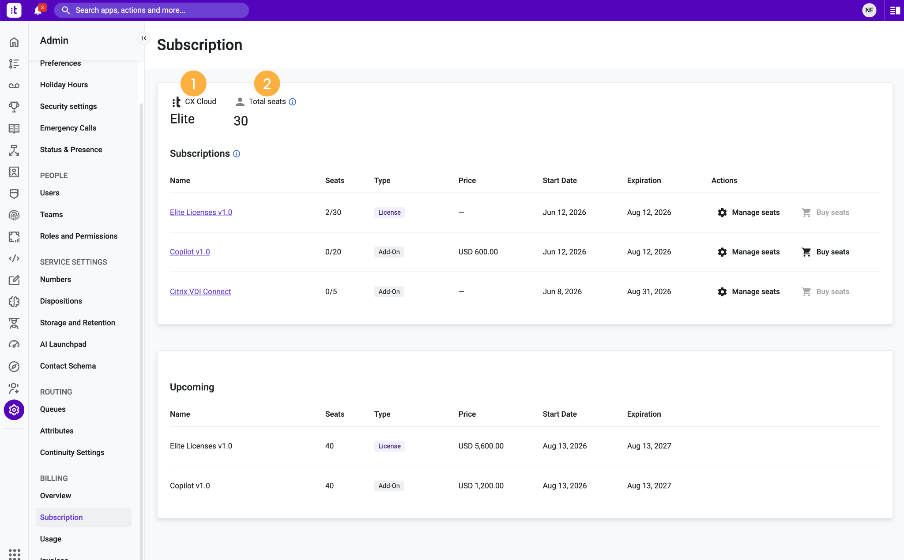Click Manage seats for Elite Licenses
The image size is (904, 560).
(749, 212)
